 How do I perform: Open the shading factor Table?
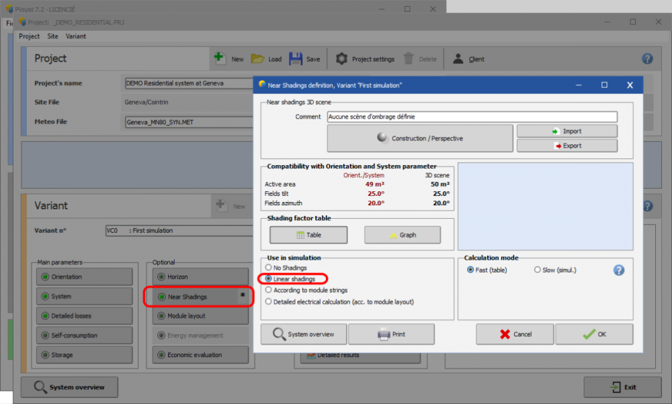308,235
